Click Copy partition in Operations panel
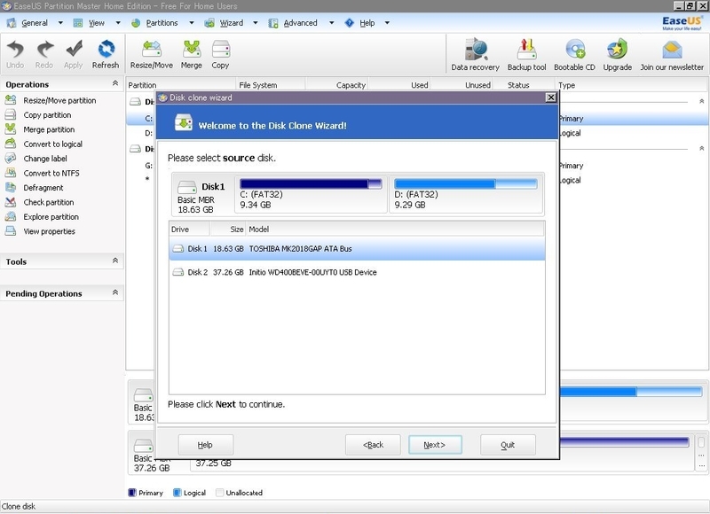The image size is (710, 514). 38,115
